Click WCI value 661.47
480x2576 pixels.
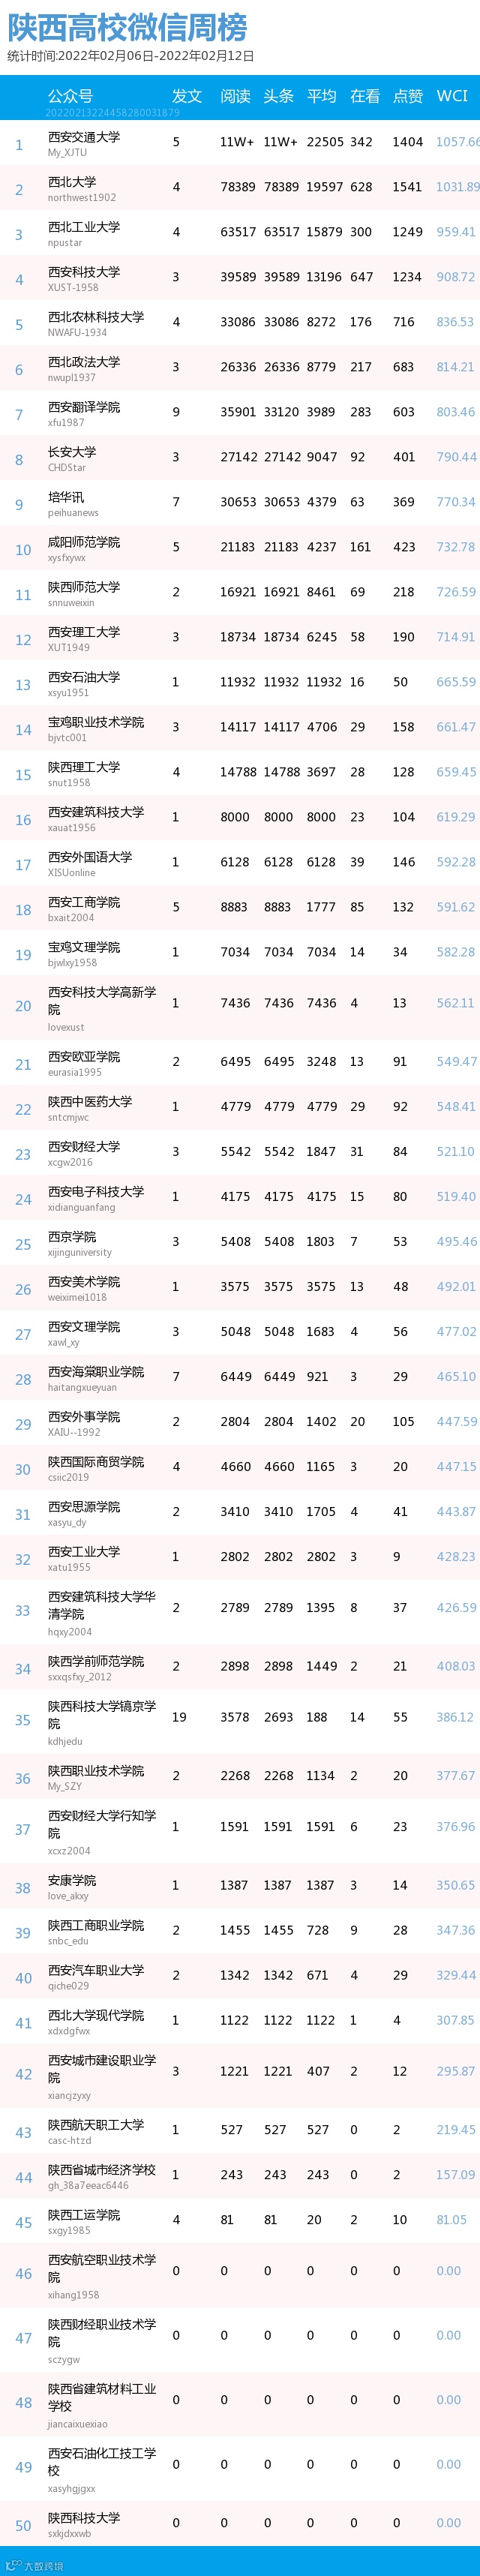[456, 727]
